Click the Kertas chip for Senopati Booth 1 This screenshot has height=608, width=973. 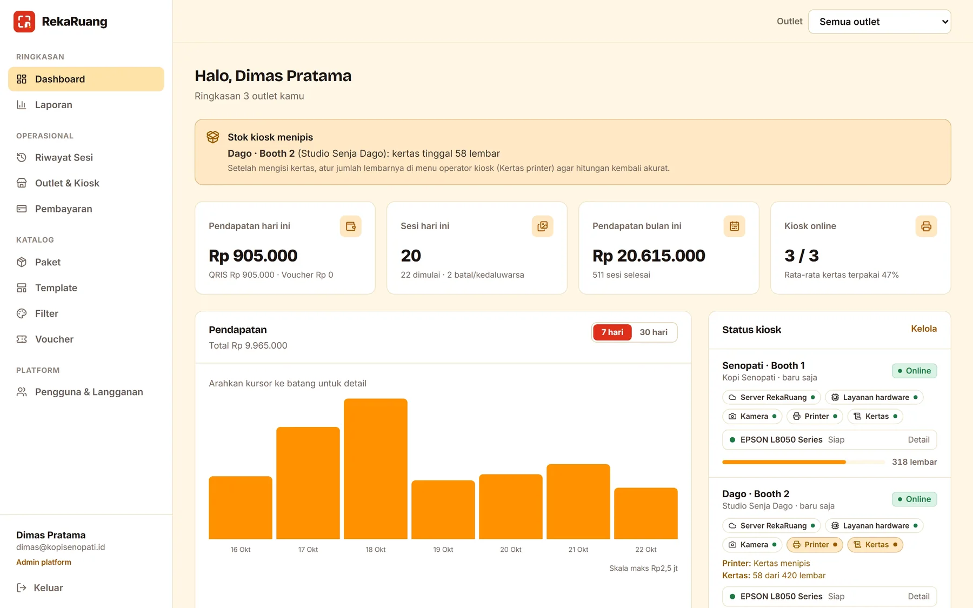[875, 416]
